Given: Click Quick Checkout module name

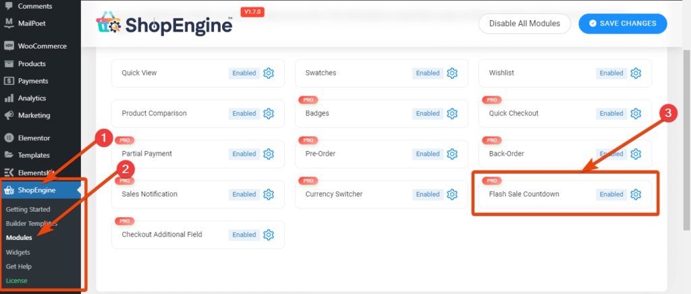Looking at the screenshot, I should click(514, 113).
